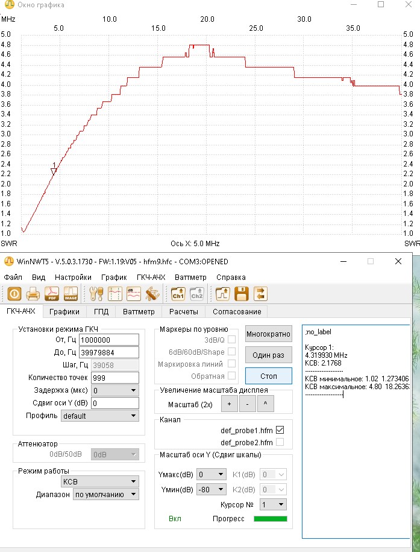
Task: Open the curve file folder icon
Action: [x=223, y=294]
